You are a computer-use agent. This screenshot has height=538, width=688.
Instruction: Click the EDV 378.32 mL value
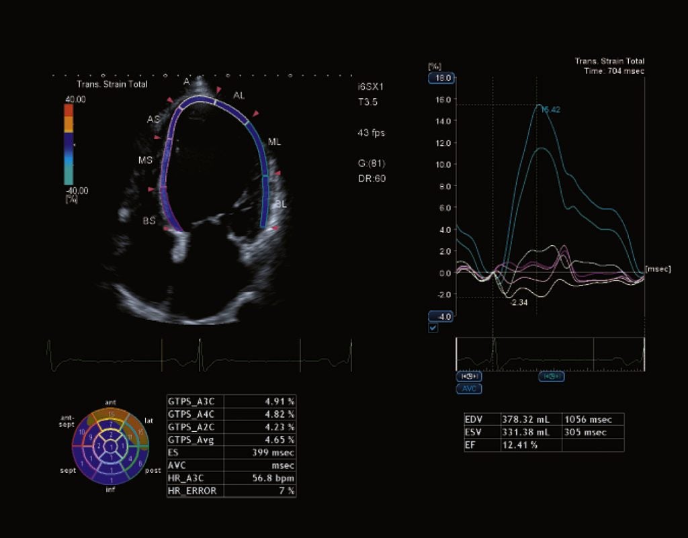pyautogui.click(x=525, y=419)
